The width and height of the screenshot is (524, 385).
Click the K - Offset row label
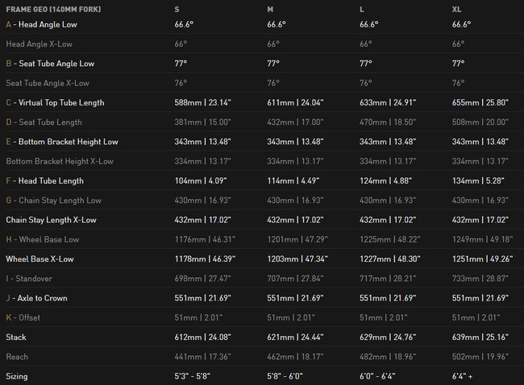23,317
